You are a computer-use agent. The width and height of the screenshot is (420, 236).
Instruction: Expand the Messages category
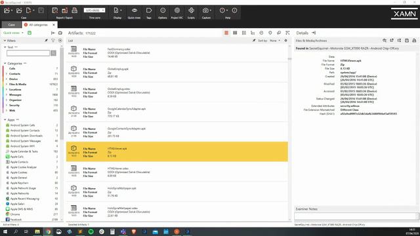(7, 94)
